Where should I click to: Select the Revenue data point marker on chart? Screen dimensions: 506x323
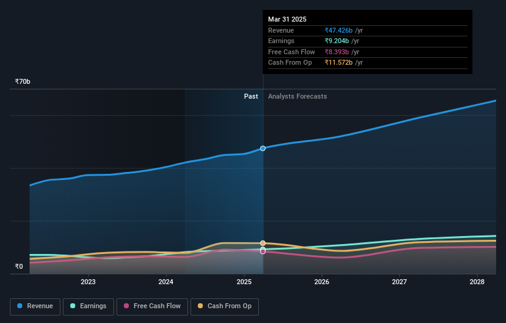pos(263,149)
